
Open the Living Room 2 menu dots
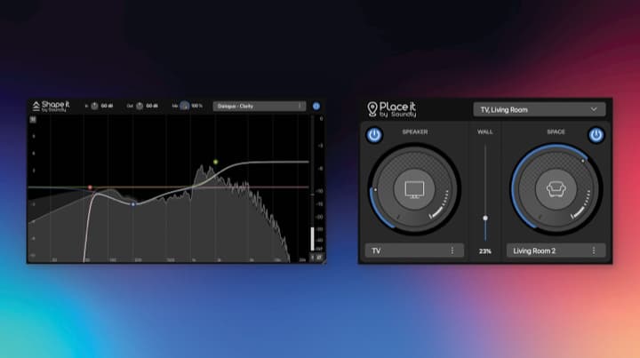tap(594, 251)
